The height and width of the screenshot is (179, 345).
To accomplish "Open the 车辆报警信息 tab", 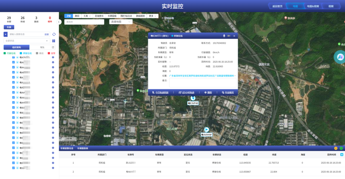I will coord(67,148).
